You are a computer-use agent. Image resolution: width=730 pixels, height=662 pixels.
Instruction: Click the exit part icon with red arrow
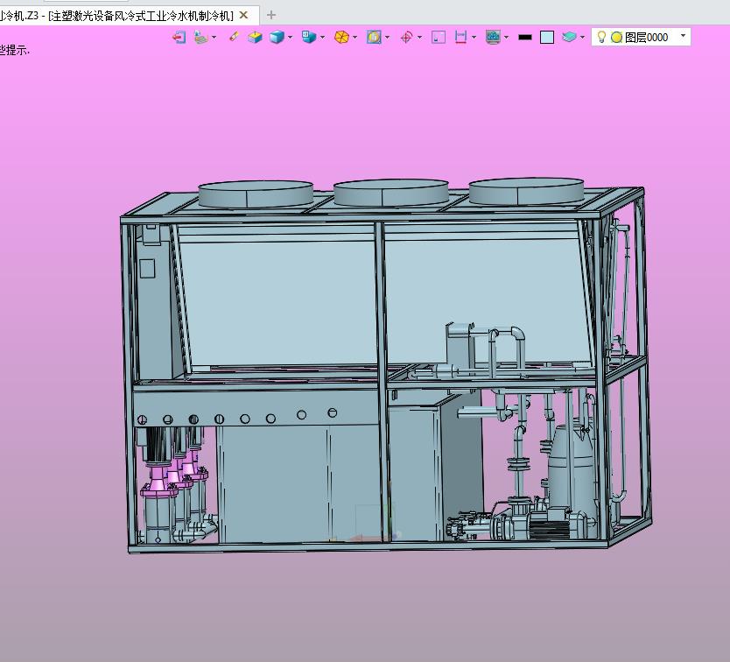click(x=179, y=38)
